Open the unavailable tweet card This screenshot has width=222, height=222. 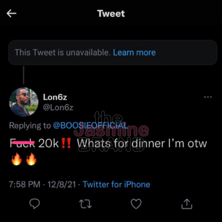pyautogui.click(x=113, y=53)
